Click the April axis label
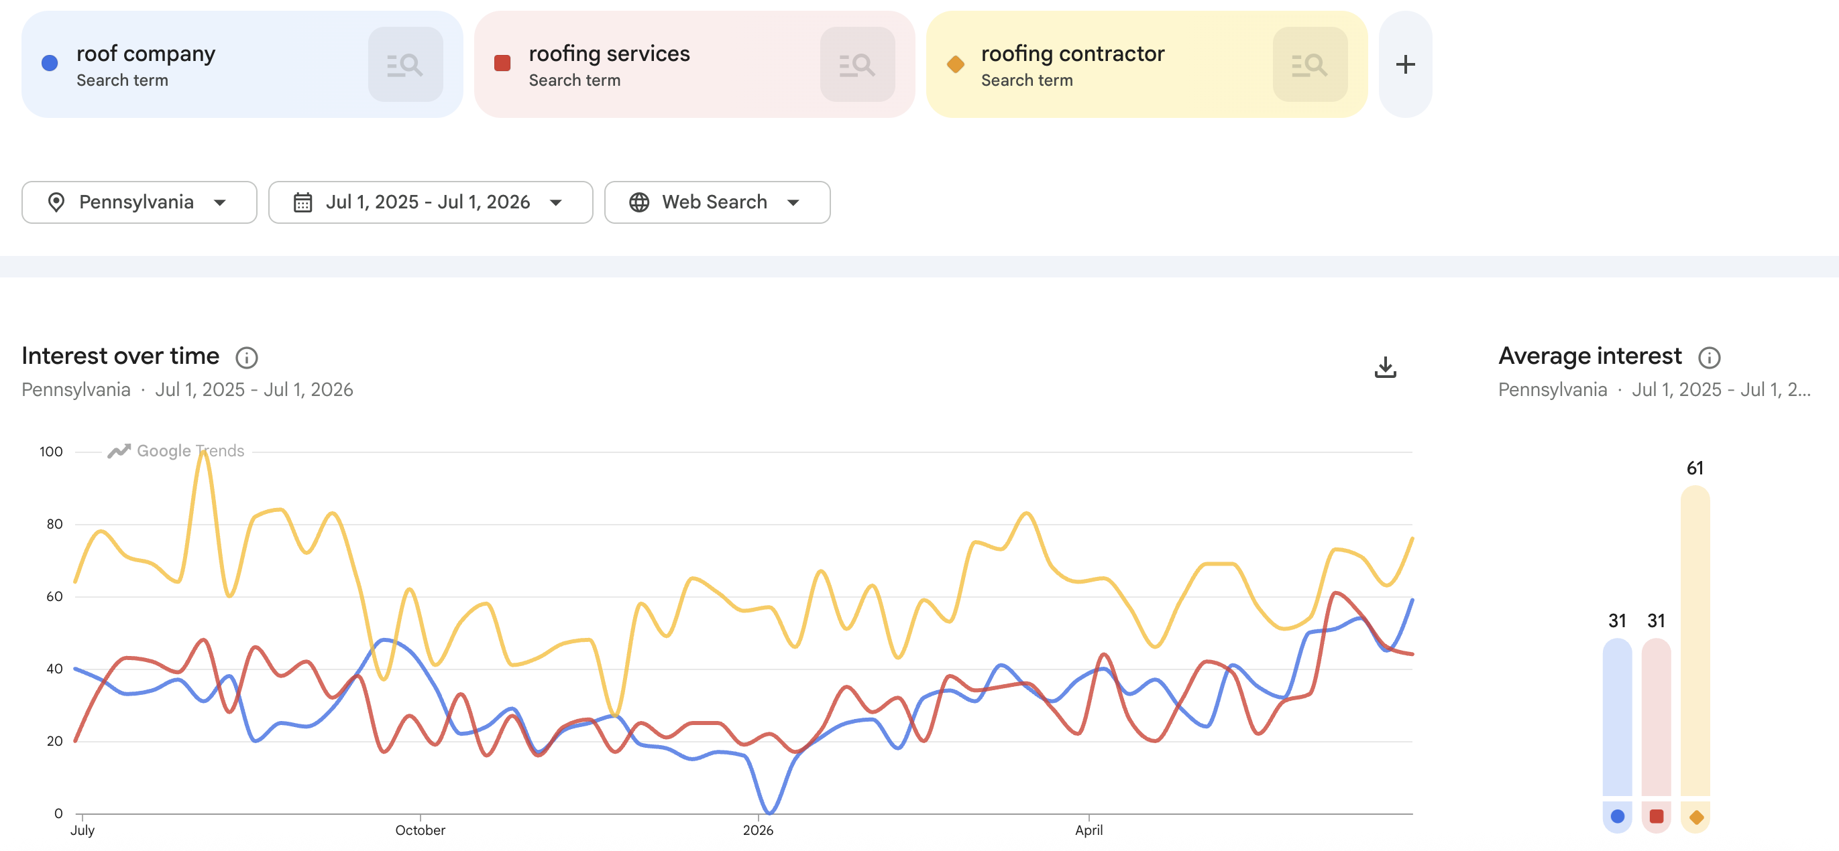Screen dimensions: 1839x851 (x=1089, y=830)
